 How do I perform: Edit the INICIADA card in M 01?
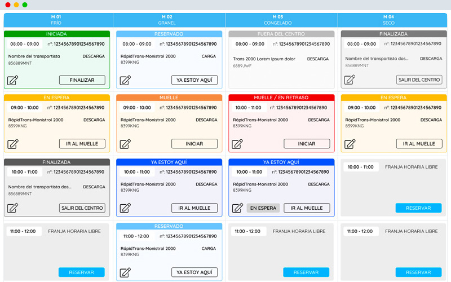(x=12, y=80)
